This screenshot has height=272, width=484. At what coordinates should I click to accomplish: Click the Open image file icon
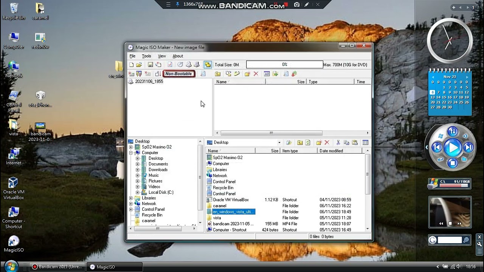pyautogui.click(x=139, y=65)
